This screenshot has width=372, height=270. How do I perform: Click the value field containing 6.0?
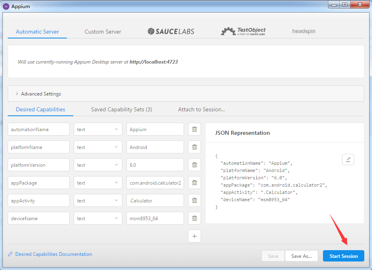pyautogui.click(x=155, y=165)
